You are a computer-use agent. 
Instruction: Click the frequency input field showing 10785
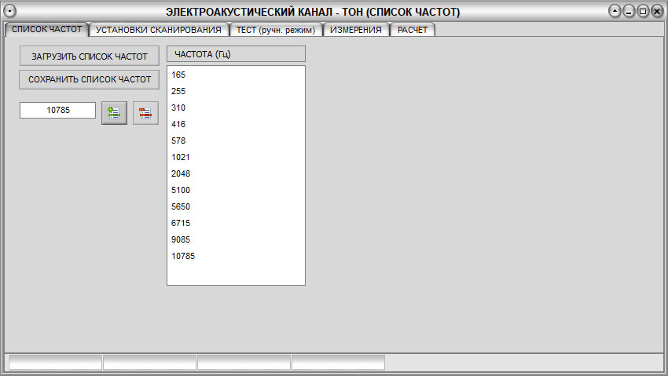58,111
